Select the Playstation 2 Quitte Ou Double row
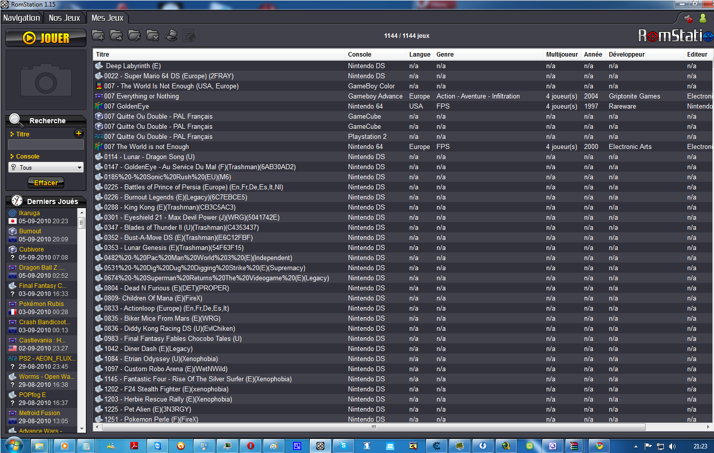This screenshot has height=453, width=714. tap(402, 136)
